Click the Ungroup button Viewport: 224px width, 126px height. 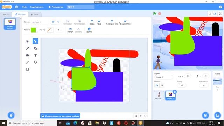(79, 22)
